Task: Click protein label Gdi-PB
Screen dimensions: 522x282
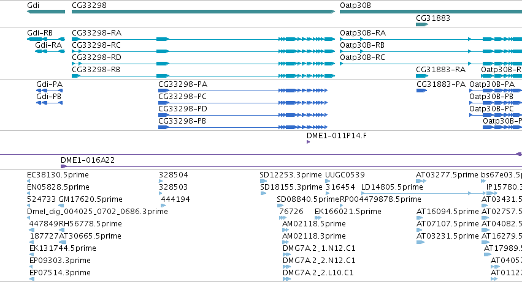Action: click(x=49, y=97)
